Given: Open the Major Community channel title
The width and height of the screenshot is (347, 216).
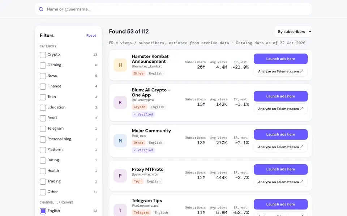Looking at the screenshot, I should [151, 131].
